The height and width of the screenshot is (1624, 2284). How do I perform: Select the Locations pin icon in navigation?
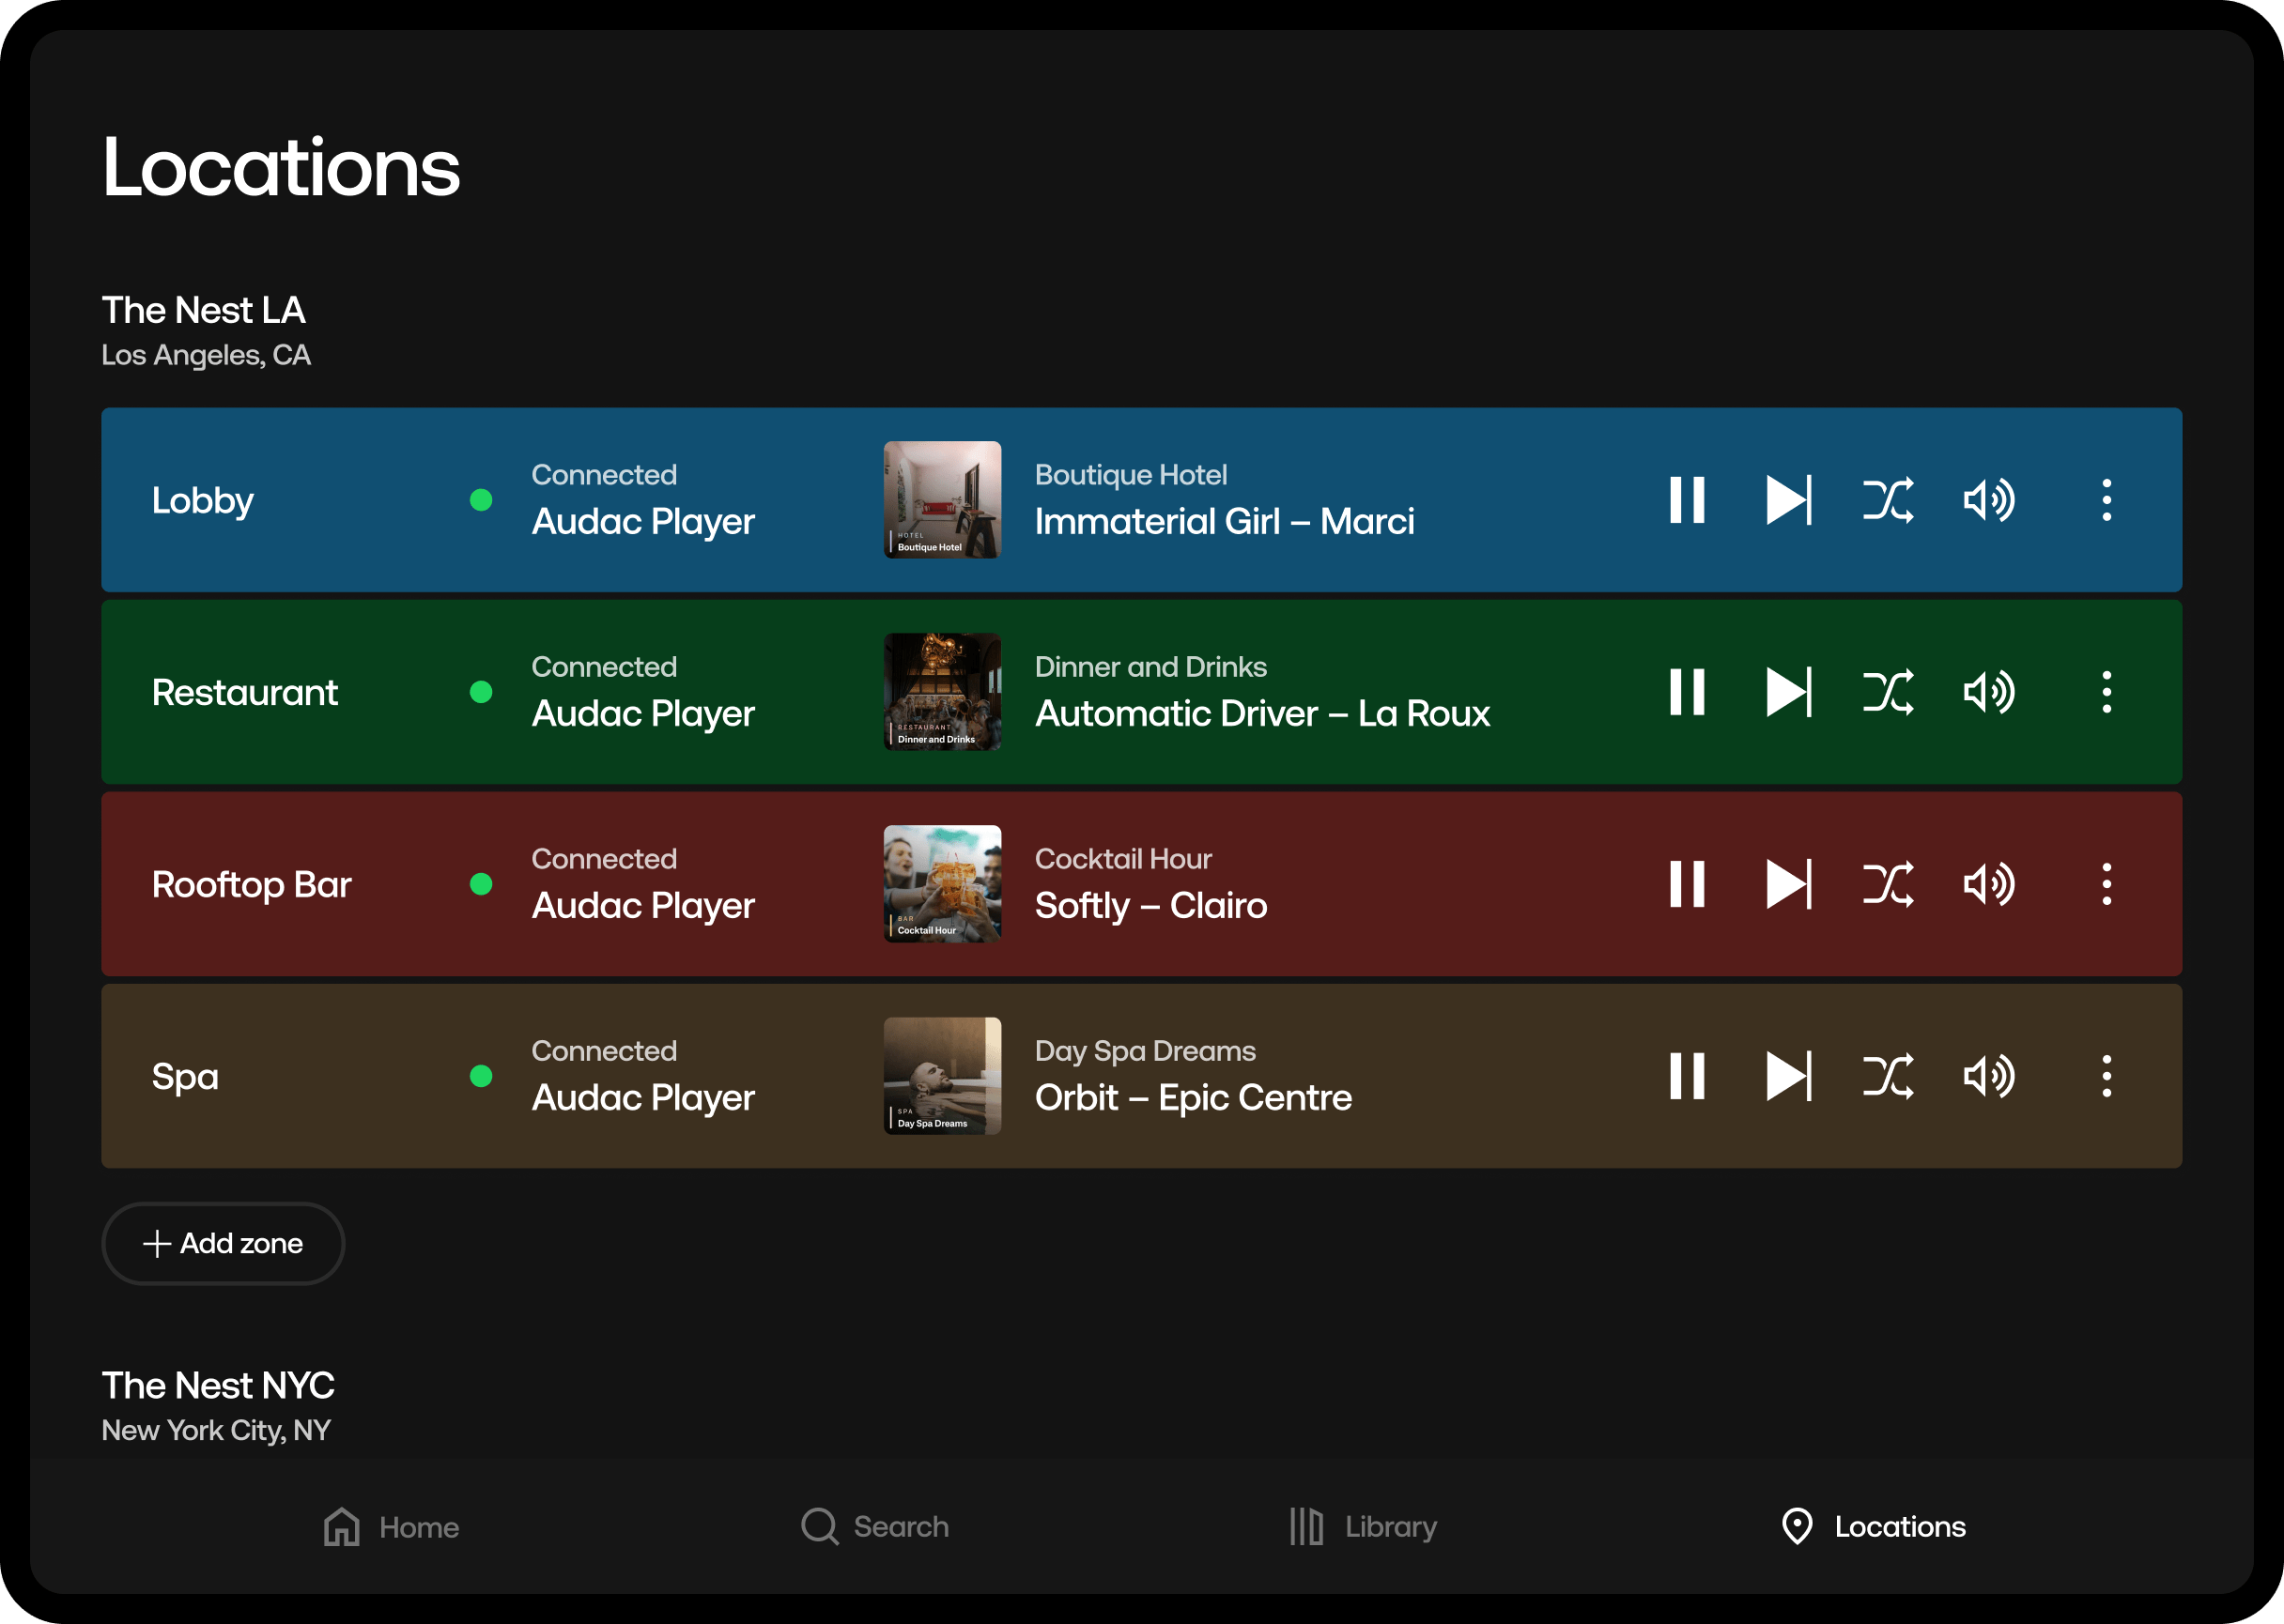click(1797, 1527)
